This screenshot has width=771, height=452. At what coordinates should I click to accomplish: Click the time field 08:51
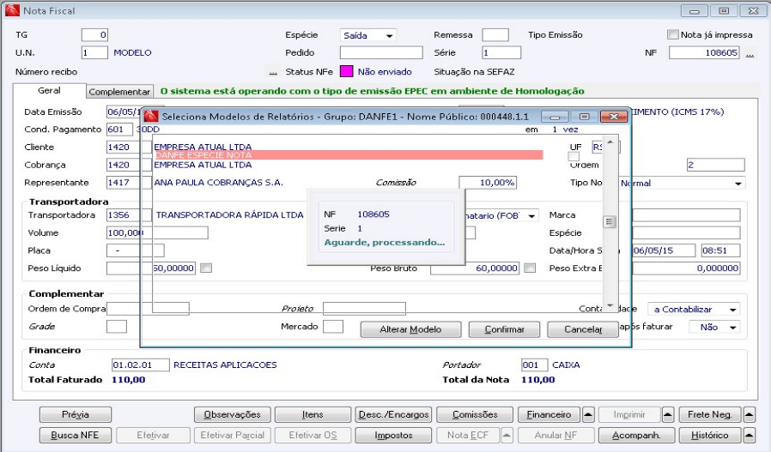pos(721,250)
